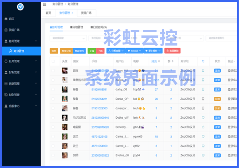Close the 账号管理 tab with x icon

point(72,13)
